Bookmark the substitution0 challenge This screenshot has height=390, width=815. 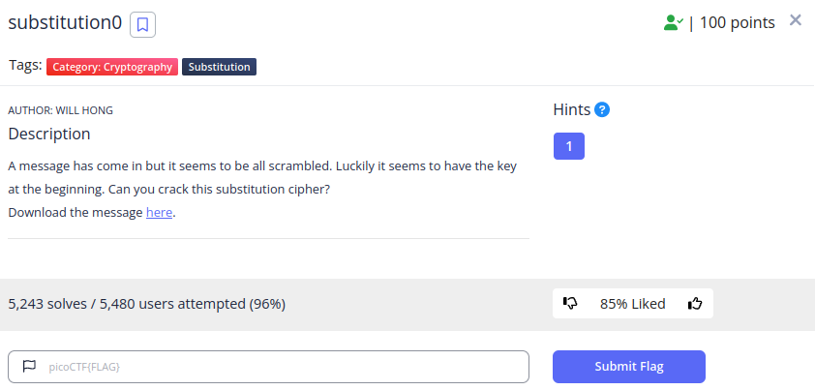pos(142,24)
